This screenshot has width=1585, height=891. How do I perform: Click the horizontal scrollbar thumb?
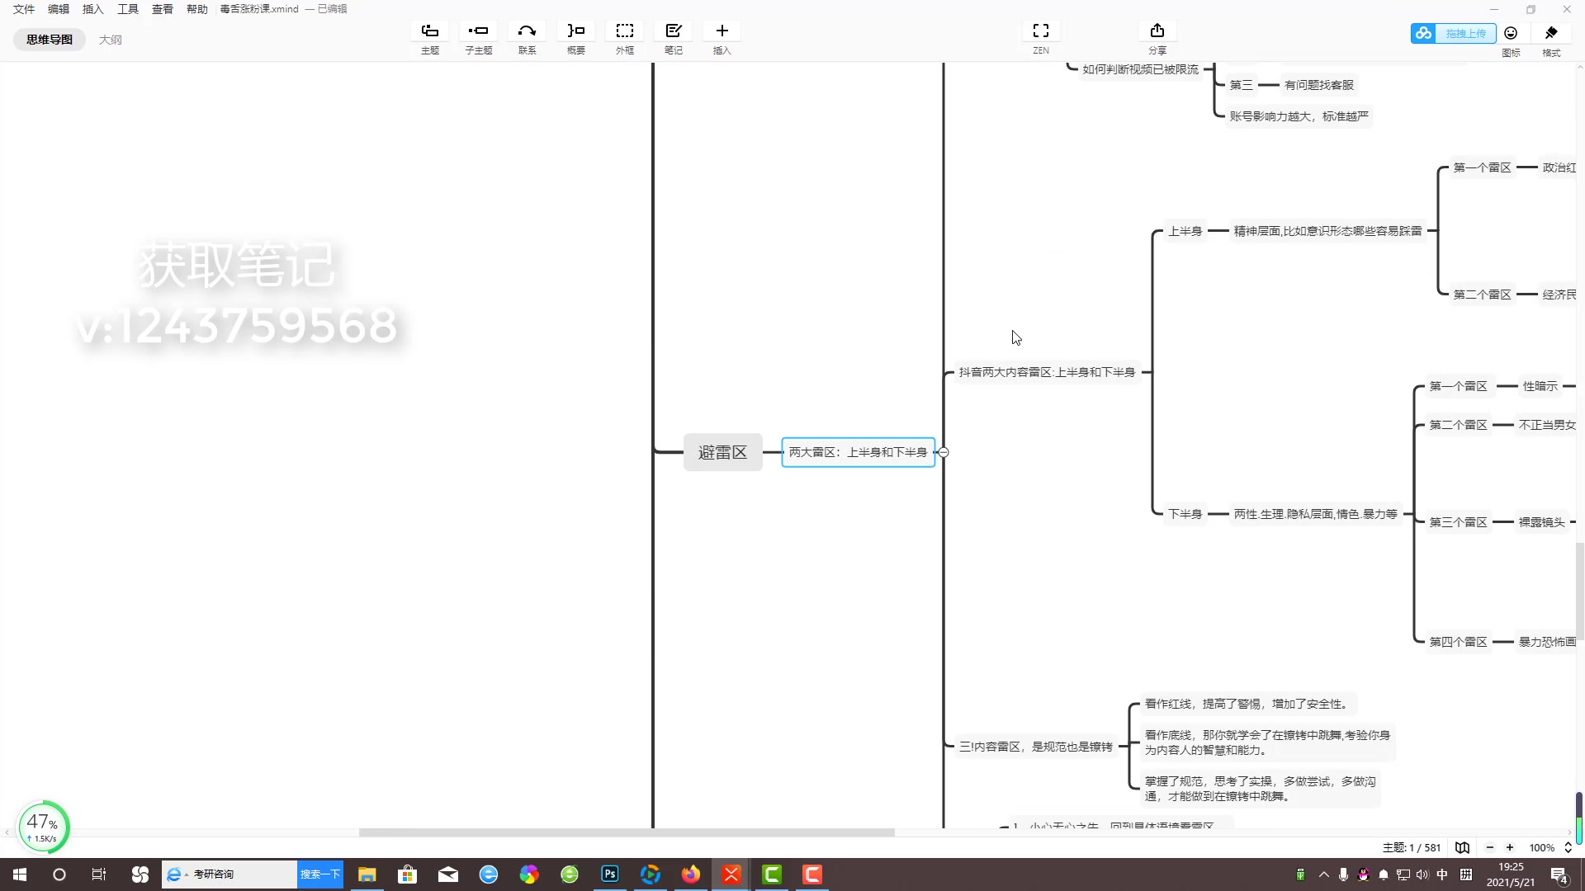click(627, 832)
